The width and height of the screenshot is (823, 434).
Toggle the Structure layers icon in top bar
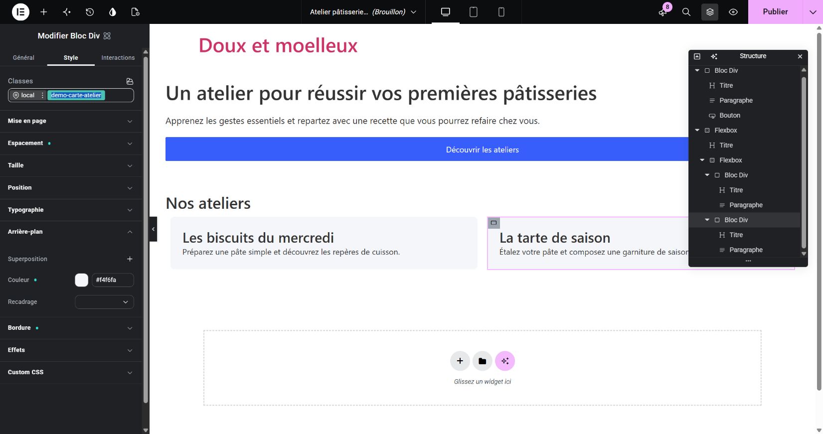710,12
